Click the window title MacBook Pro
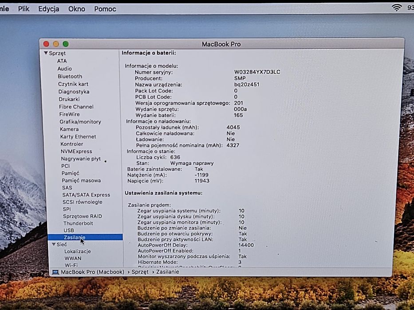The height and width of the screenshot is (310, 414). click(x=221, y=44)
